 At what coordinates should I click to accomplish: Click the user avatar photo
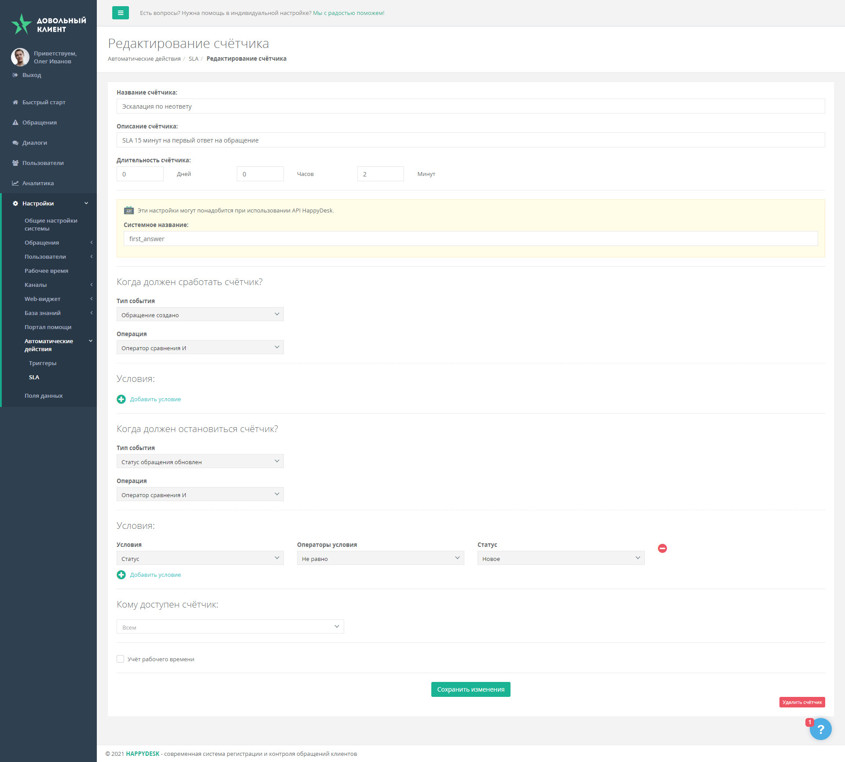click(20, 57)
